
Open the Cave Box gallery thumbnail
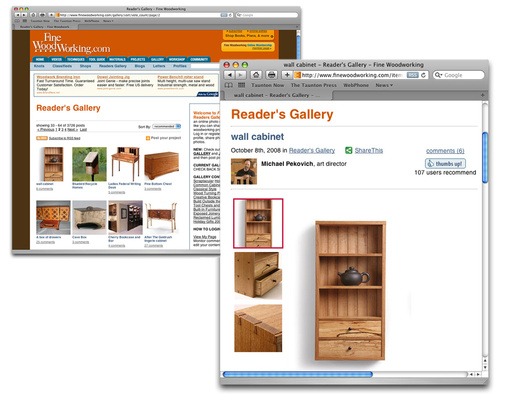(89, 218)
